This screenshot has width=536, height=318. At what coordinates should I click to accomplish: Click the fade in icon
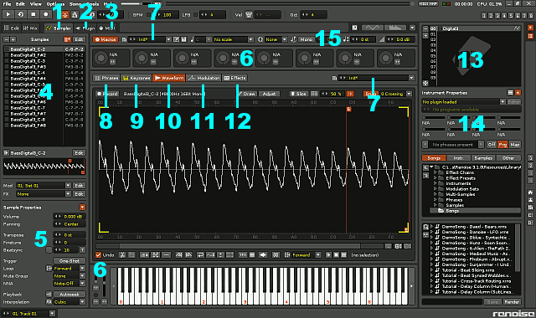[178, 254]
